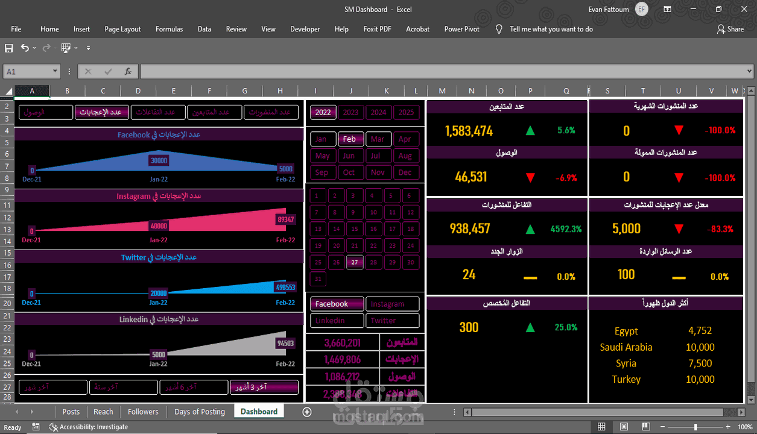The height and width of the screenshot is (434, 757).
Task: Click the horizontal scrollbar left arrow
Action: 467,412
